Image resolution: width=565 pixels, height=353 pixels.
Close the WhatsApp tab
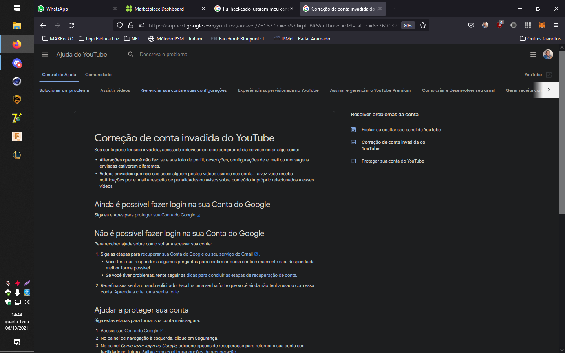pyautogui.click(x=115, y=9)
